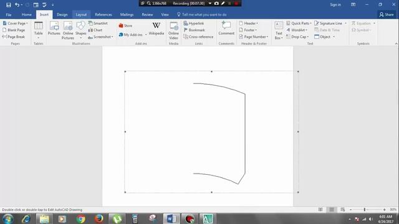Switch to Web Layout view in status bar

click(343, 210)
